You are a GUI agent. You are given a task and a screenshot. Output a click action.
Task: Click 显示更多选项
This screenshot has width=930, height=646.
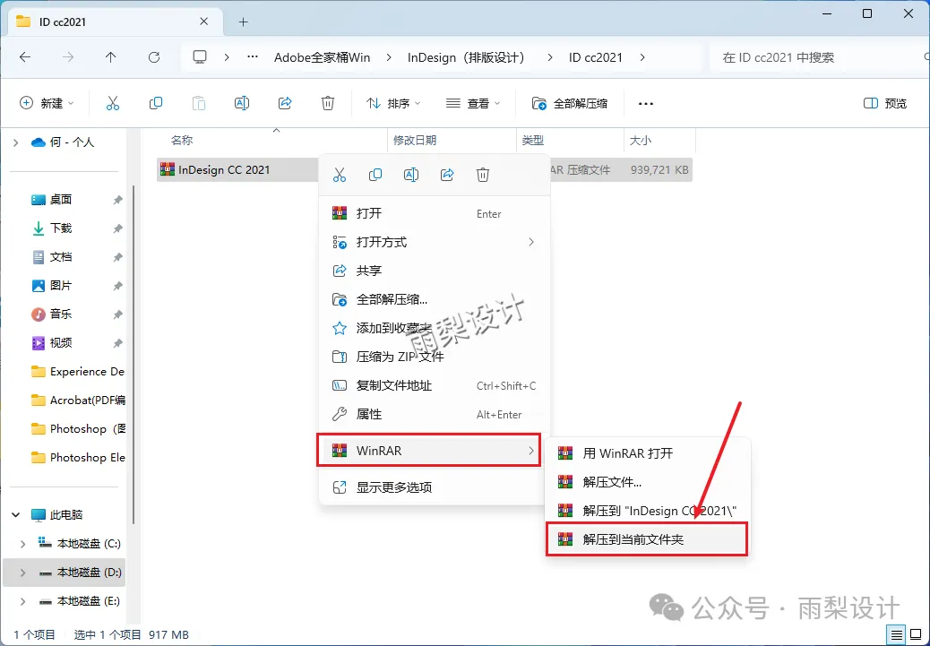tap(435, 487)
